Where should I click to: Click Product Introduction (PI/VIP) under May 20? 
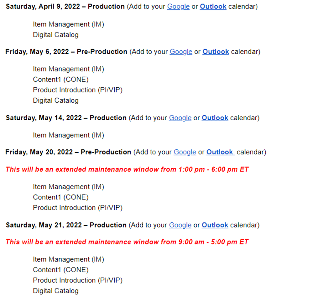coord(77,208)
